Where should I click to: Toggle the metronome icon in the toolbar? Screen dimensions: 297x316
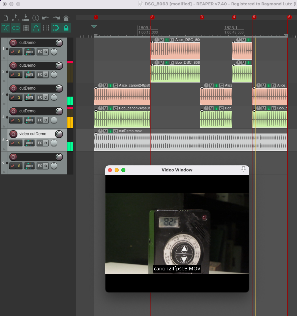66,18
